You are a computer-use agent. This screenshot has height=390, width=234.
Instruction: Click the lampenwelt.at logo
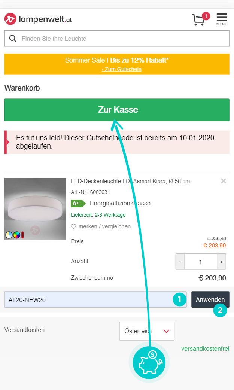coord(38,19)
